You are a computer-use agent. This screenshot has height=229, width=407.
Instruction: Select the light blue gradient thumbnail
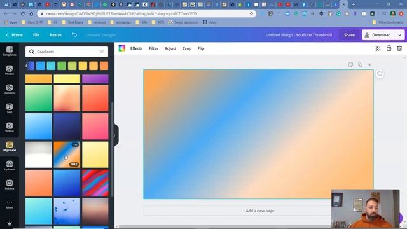click(x=38, y=127)
